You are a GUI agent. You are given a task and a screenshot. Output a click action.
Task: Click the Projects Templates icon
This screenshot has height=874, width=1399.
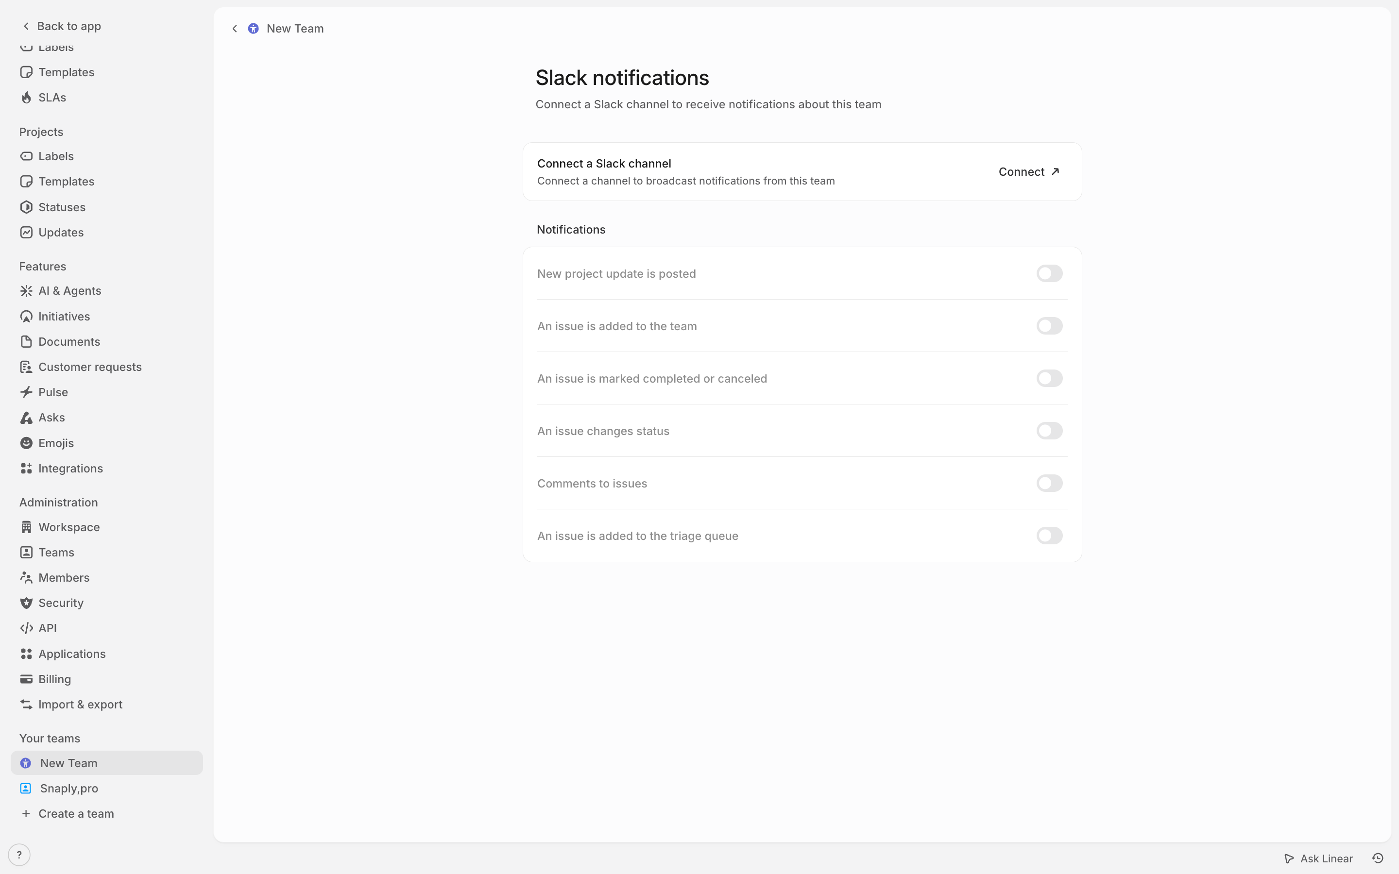click(x=26, y=182)
